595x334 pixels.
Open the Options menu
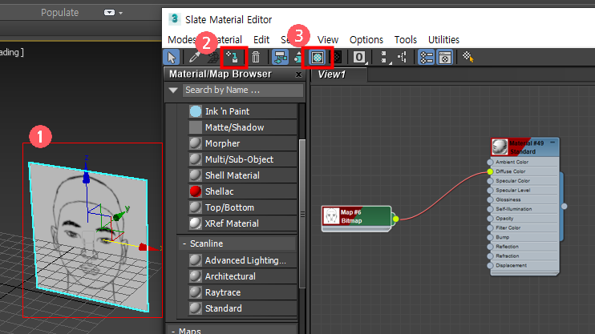(x=366, y=39)
